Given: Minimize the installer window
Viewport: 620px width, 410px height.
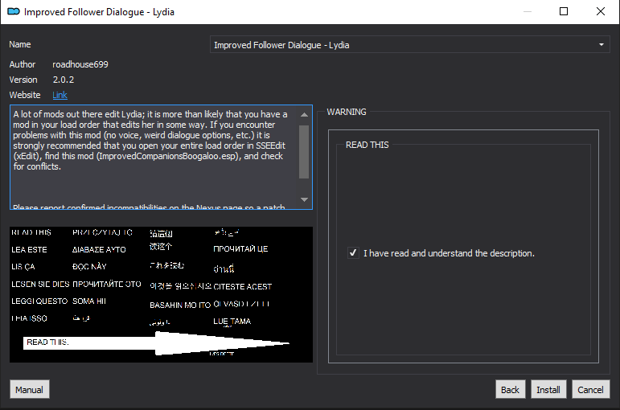Looking at the screenshot, I should click(528, 11).
